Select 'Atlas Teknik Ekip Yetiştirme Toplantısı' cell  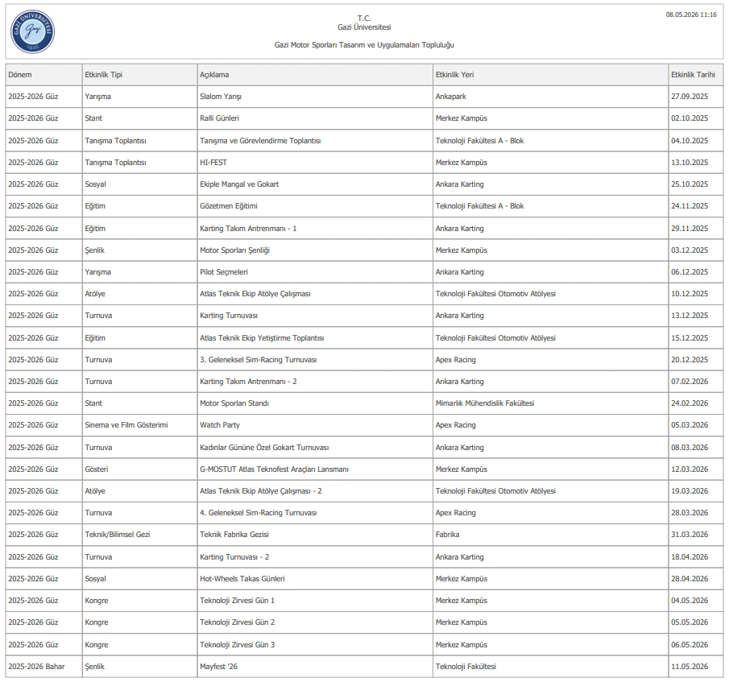coord(315,338)
